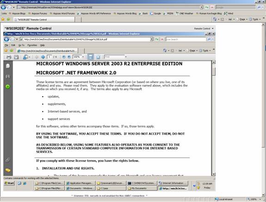Screen dimensions: 266x202
Task: Click the outer Add to Favorites icon
Action: tap(8, 19)
